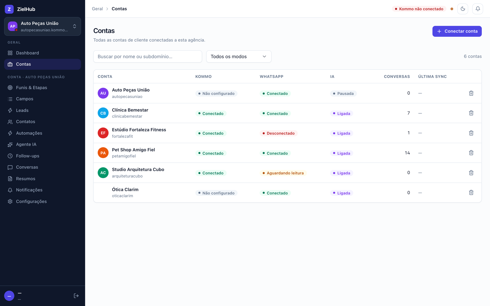Click the ÚLTIMA SYNC column header
490x306 pixels.
click(432, 77)
